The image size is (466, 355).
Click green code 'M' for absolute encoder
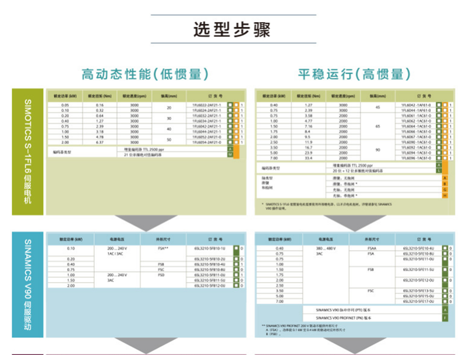[230, 155]
